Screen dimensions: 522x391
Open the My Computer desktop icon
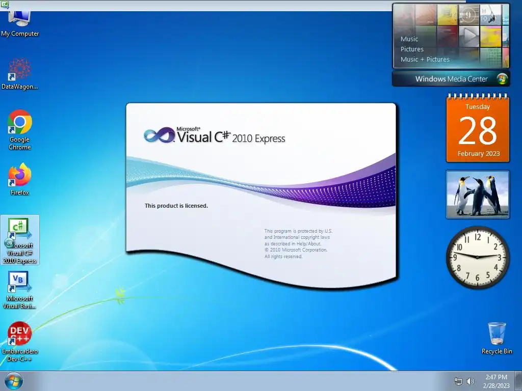coord(20,23)
